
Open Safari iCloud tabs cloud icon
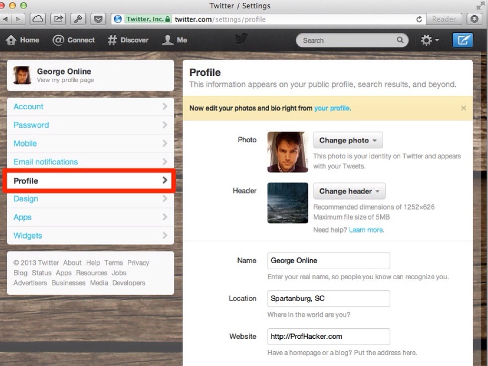[38, 19]
